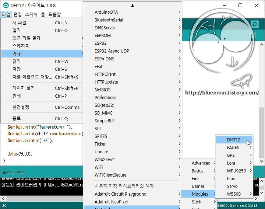Open Lora module examples

[234, 163]
